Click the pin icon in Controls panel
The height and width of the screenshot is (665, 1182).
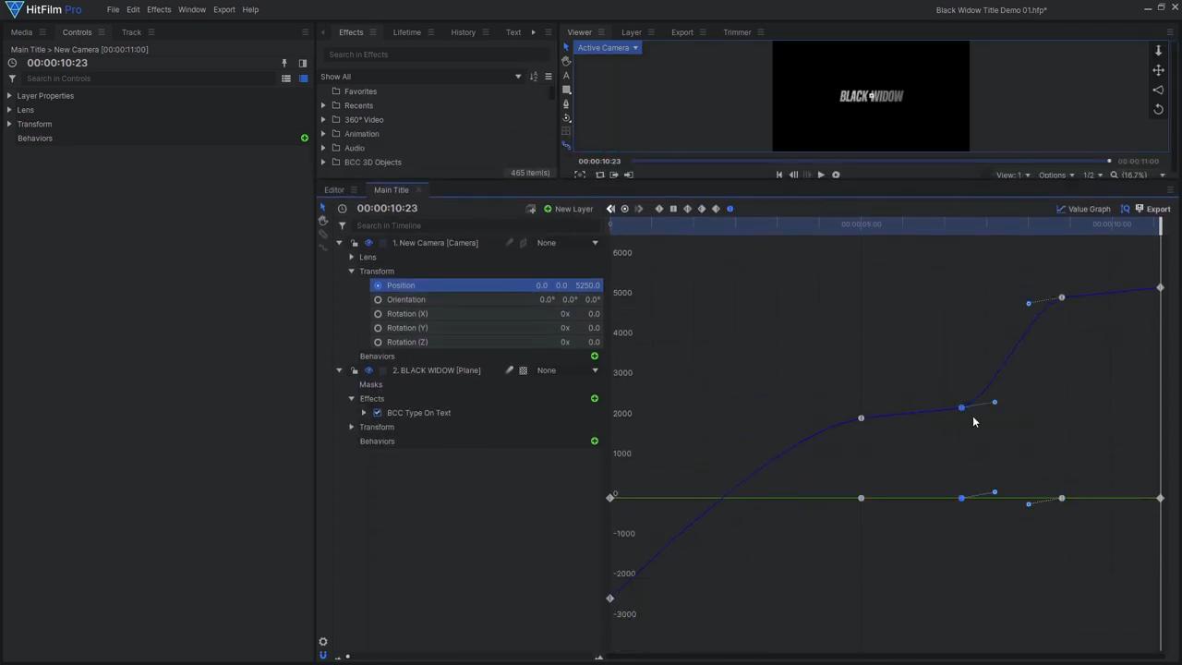coord(284,63)
